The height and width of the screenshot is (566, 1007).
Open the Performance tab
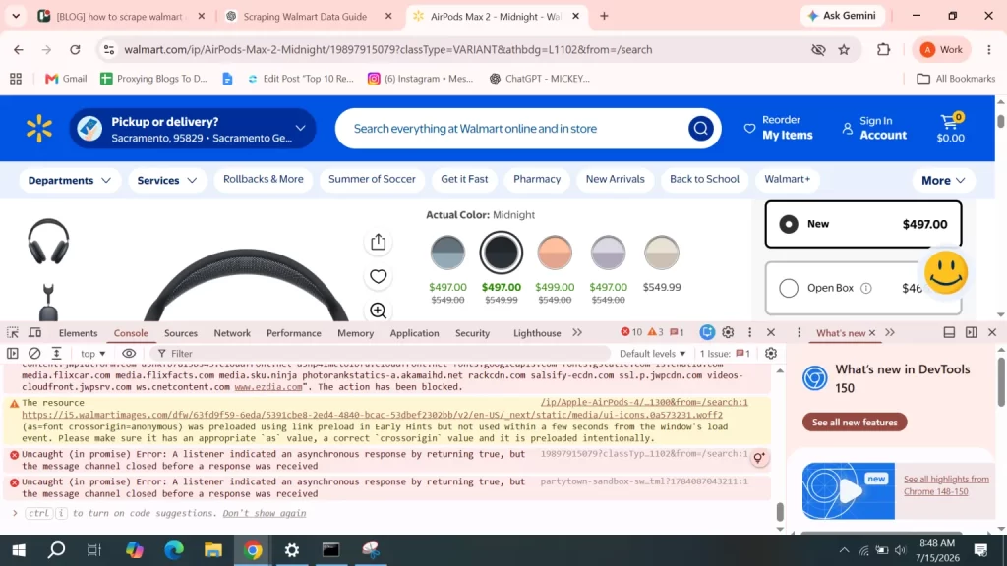pos(293,333)
